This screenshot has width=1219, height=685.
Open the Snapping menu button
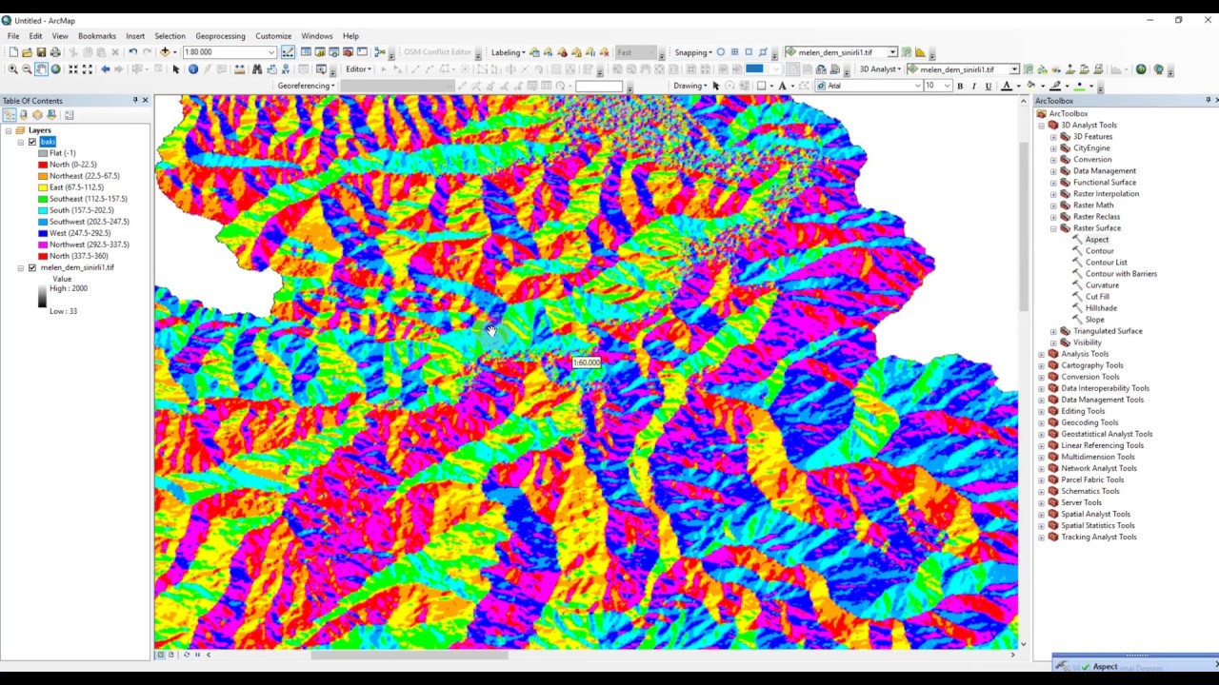(693, 52)
